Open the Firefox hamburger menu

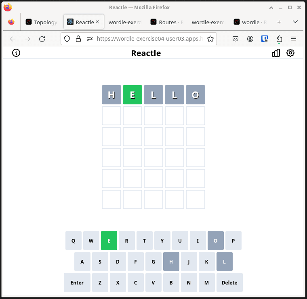point(294,39)
